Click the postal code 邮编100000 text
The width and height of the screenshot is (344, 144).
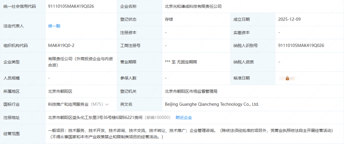pyautogui.click(x=158, y=118)
